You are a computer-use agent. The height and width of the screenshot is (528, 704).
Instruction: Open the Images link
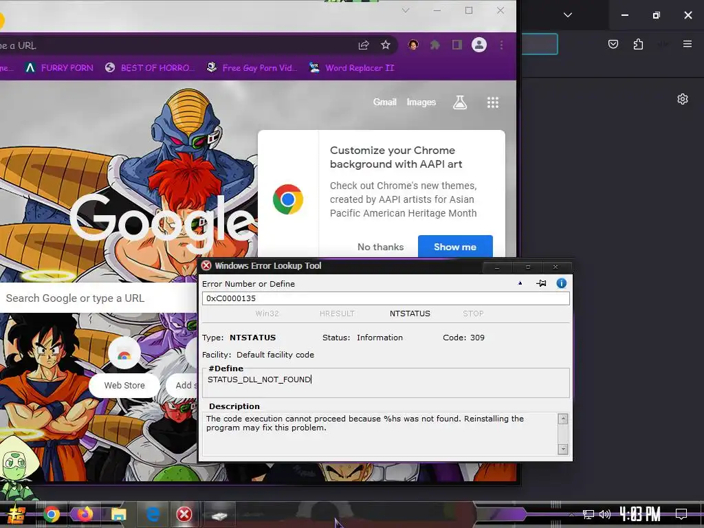pyautogui.click(x=421, y=102)
